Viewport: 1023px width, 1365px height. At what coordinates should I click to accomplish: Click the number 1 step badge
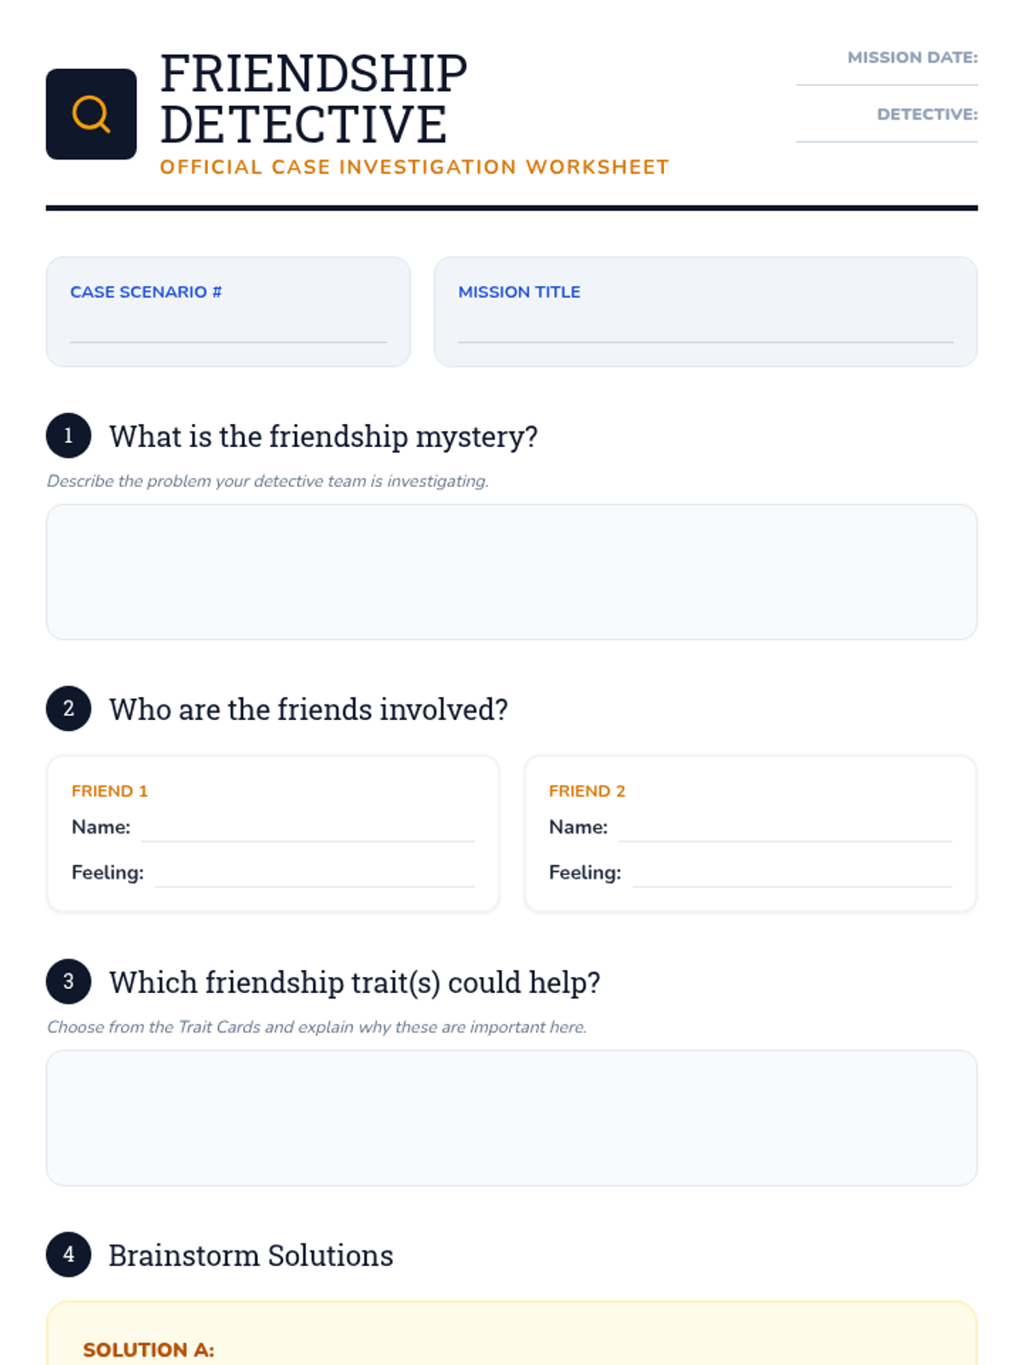[x=68, y=436]
